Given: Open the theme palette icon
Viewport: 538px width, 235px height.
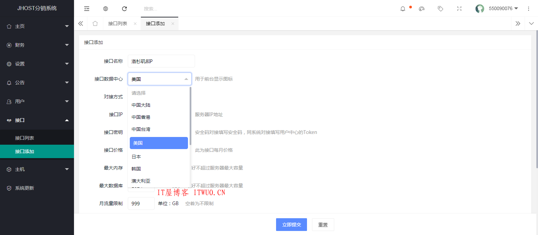Looking at the screenshot, I should [422, 9].
